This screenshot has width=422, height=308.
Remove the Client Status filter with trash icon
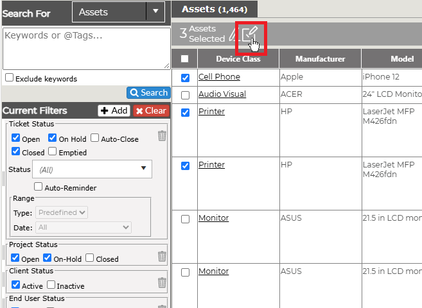[162, 282]
